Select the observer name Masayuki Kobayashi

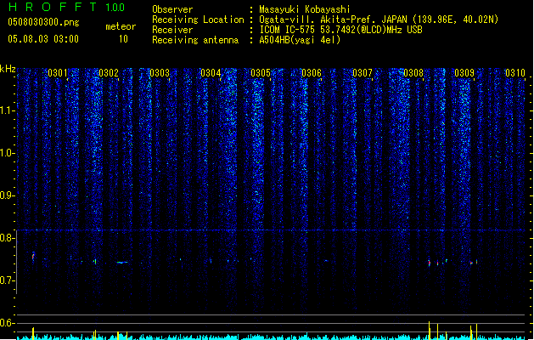click(305, 9)
